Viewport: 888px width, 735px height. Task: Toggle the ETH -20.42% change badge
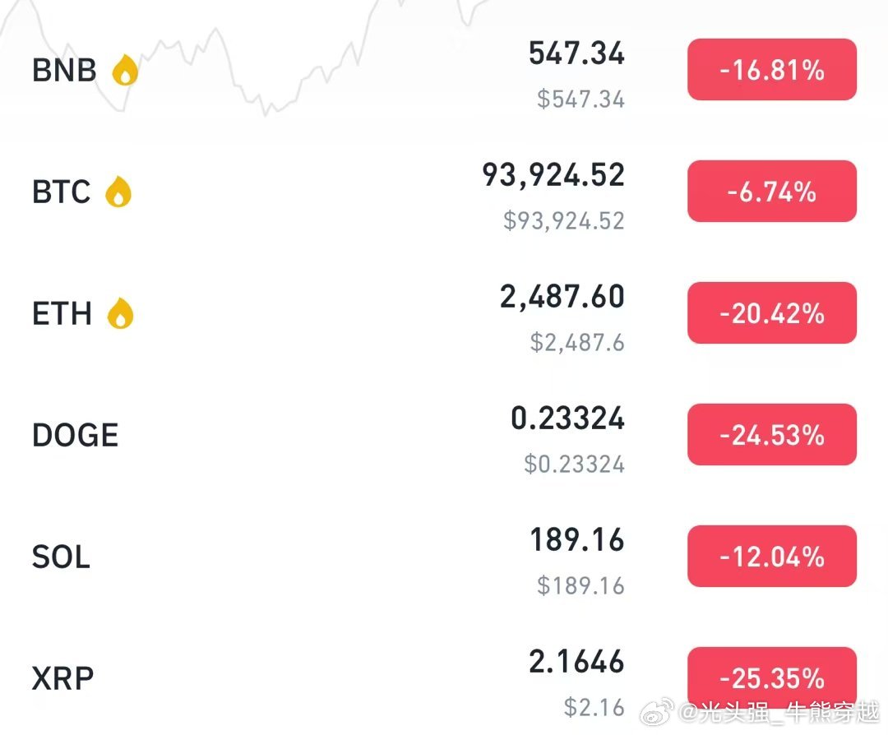click(x=772, y=313)
